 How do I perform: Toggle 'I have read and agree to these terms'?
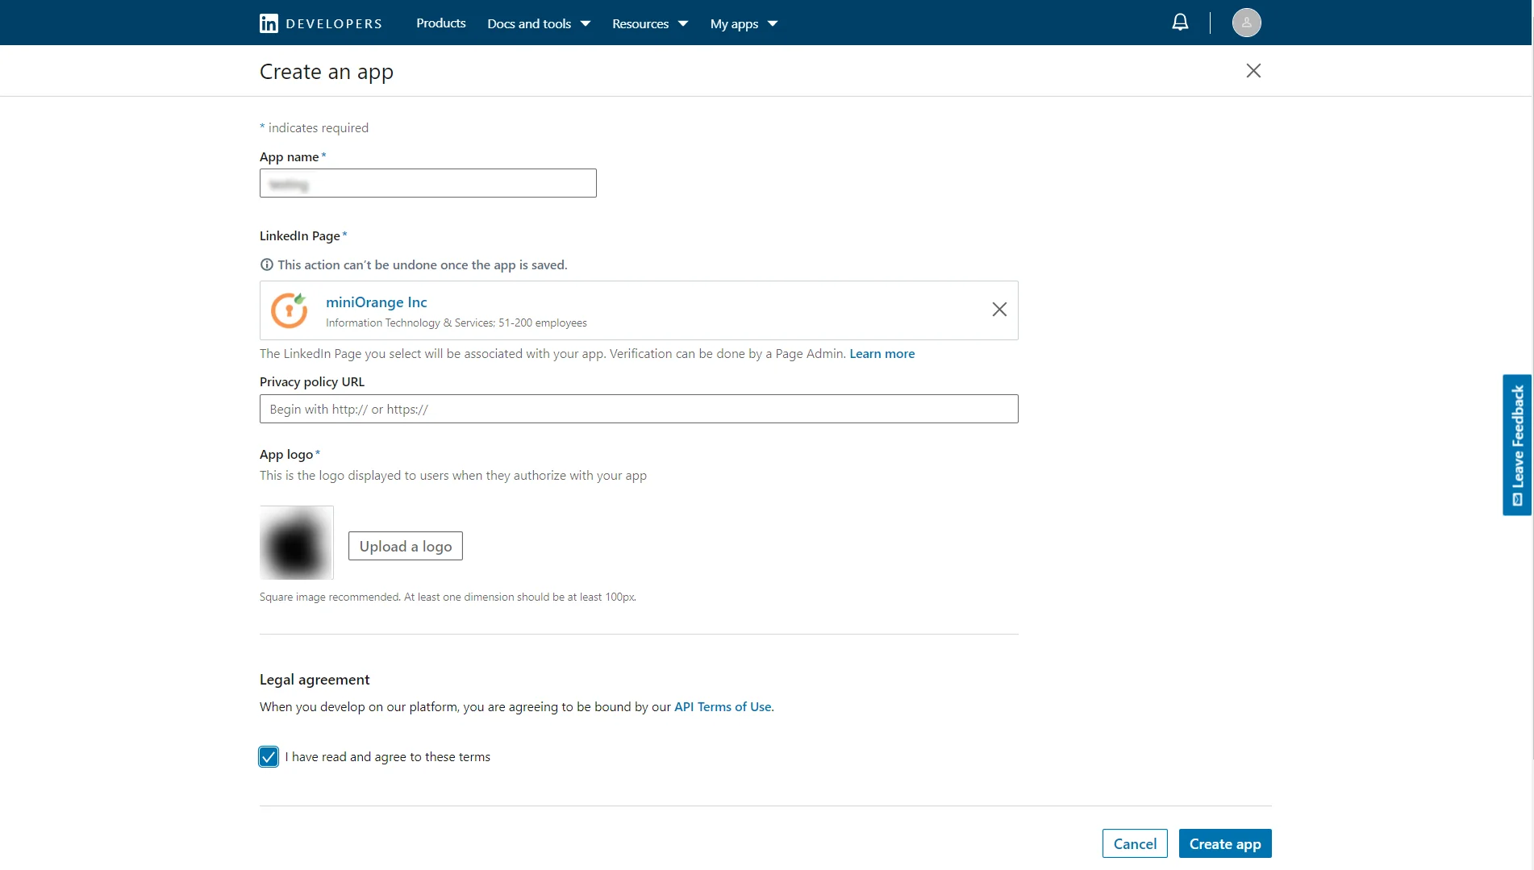click(268, 756)
